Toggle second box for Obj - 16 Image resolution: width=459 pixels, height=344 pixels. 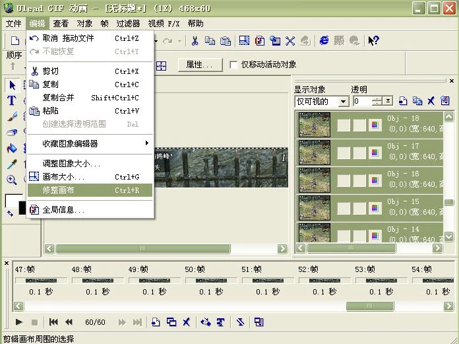[359, 180]
